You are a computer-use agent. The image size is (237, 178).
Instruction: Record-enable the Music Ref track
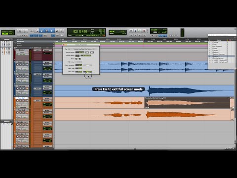pyautogui.click(x=17, y=64)
